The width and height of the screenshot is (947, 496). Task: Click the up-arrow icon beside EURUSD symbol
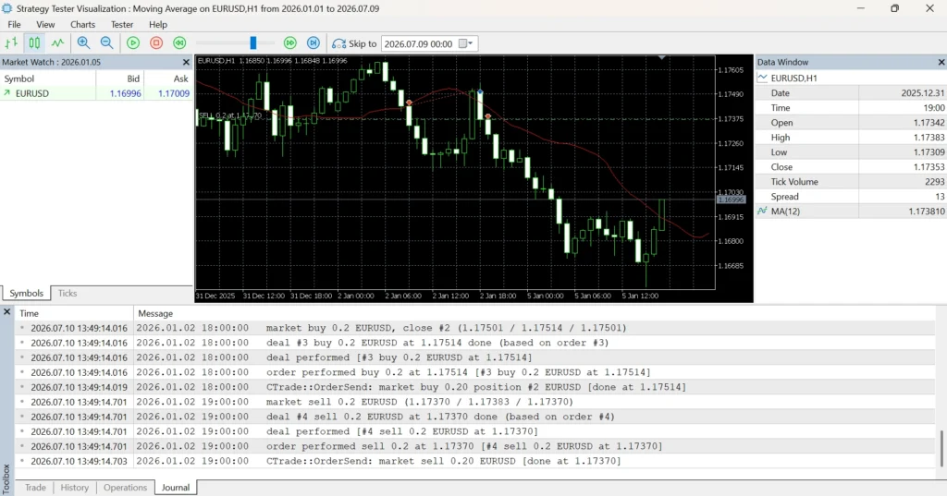click(7, 93)
